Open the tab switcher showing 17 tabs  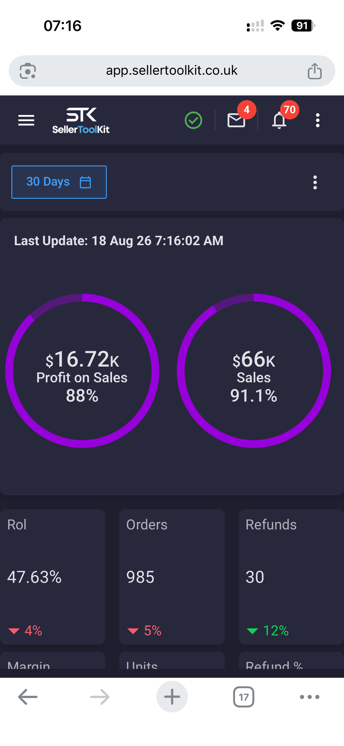pyautogui.click(x=244, y=697)
